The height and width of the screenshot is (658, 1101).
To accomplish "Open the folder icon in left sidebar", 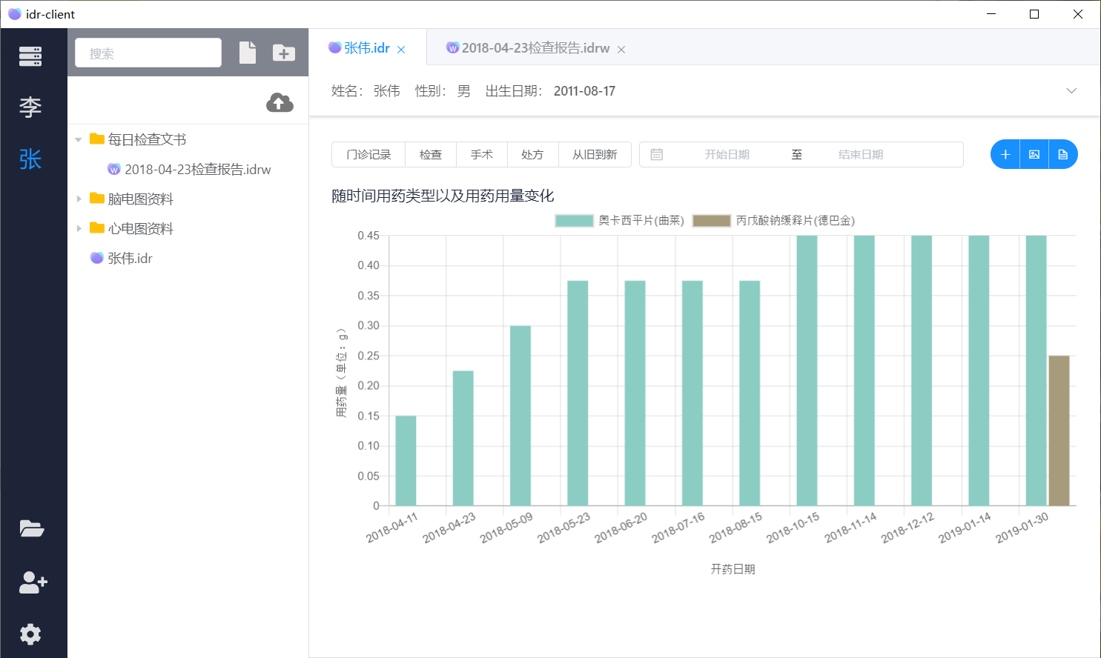I will (32, 528).
